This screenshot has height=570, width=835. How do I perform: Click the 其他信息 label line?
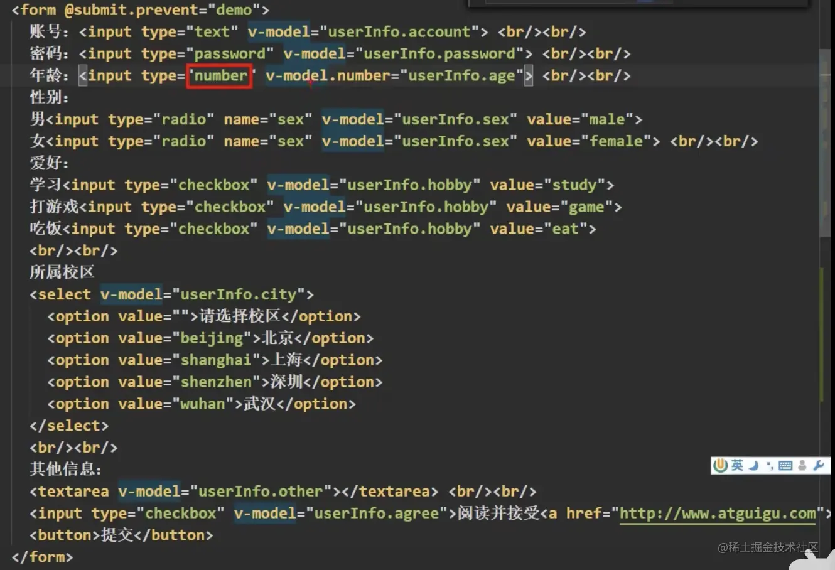(65, 469)
